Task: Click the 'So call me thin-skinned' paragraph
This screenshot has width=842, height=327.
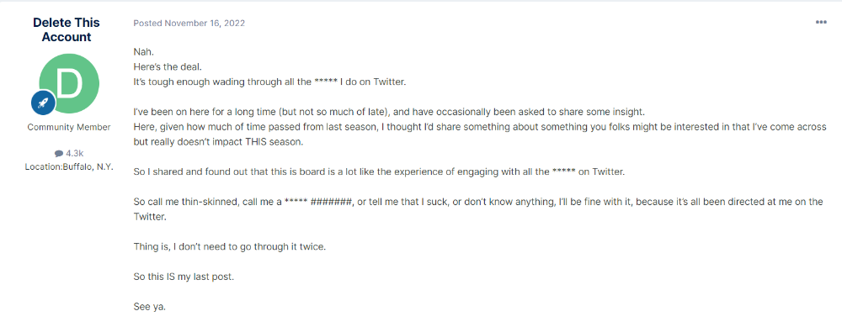Action: click(478, 209)
